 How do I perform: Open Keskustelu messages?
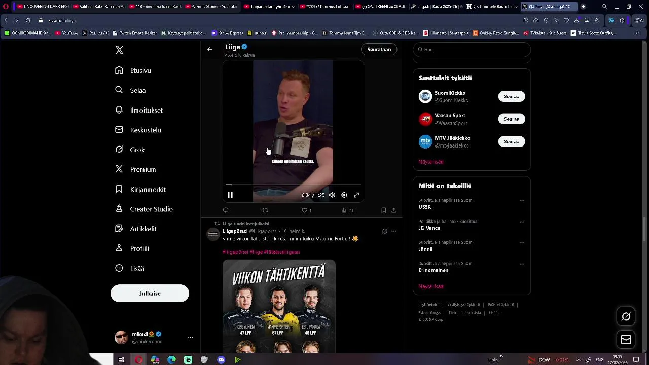(138, 130)
